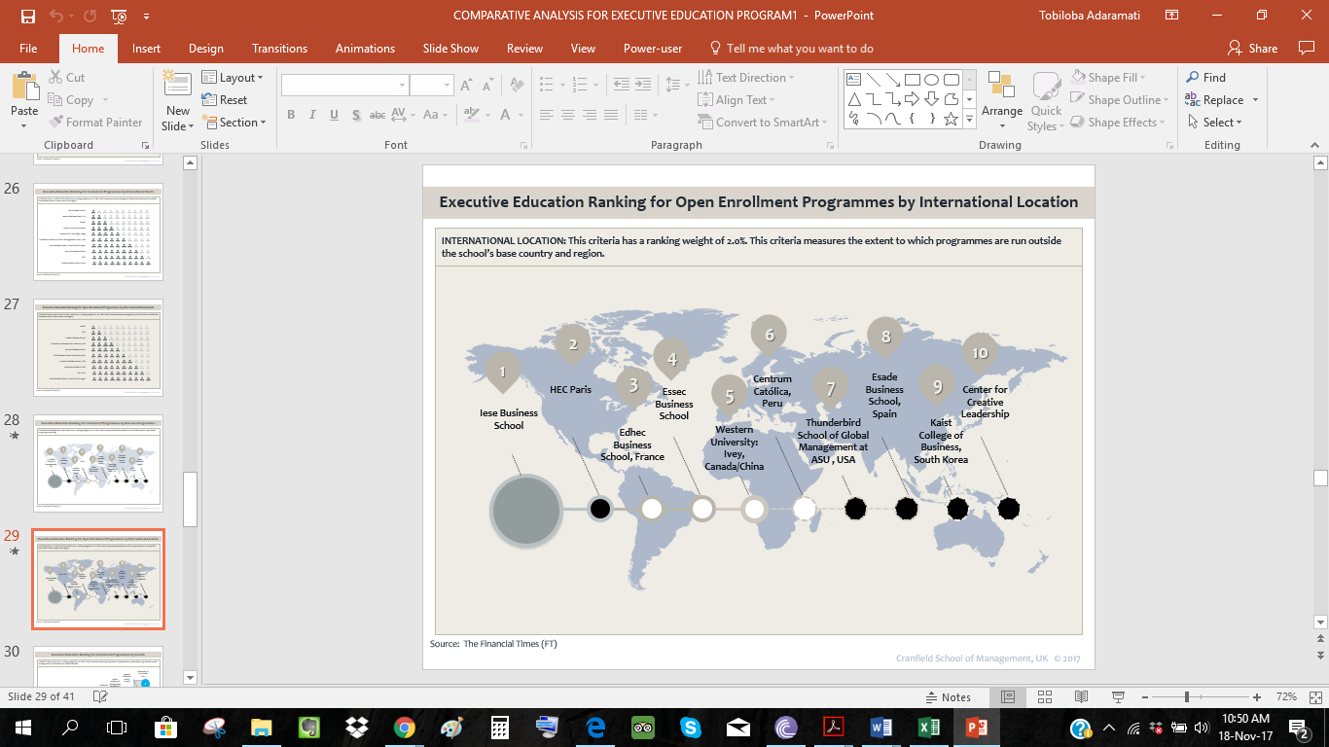Switch to the Transitions tab
The image size is (1329, 747).
(x=279, y=49)
